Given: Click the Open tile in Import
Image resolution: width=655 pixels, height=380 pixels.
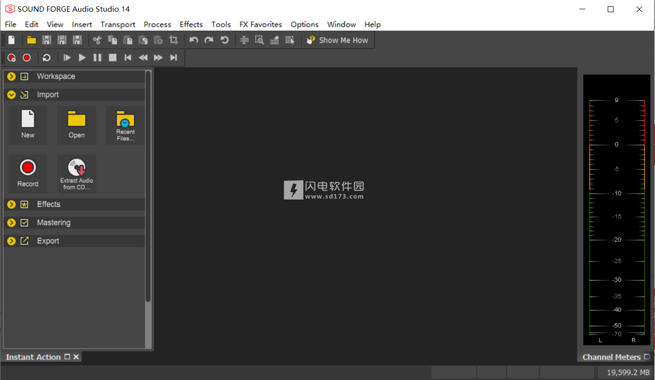Looking at the screenshot, I should (77, 125).
